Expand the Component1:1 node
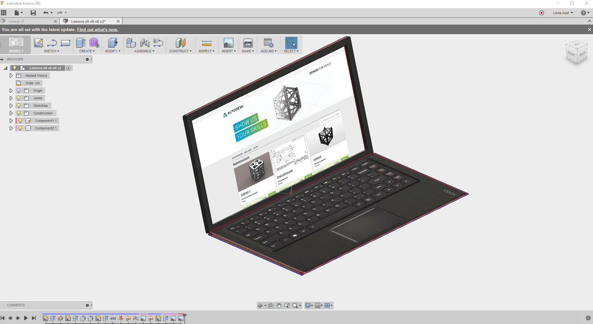The image size is (593, 324). [x=11, y=121]
